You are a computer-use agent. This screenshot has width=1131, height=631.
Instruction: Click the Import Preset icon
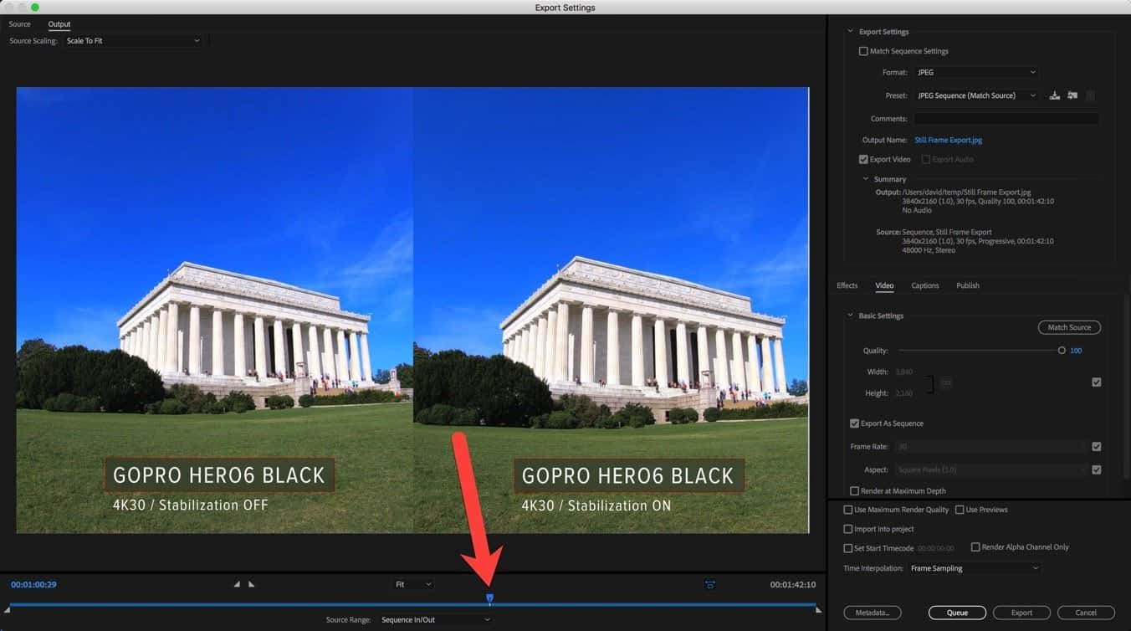1072,95
